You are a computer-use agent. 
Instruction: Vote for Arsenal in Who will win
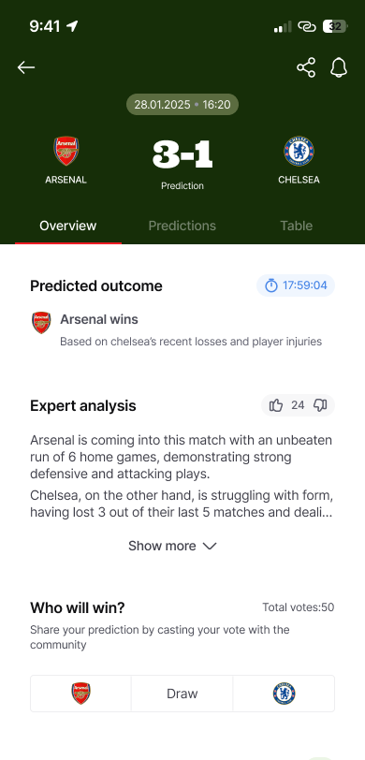[x=80, y=694]
